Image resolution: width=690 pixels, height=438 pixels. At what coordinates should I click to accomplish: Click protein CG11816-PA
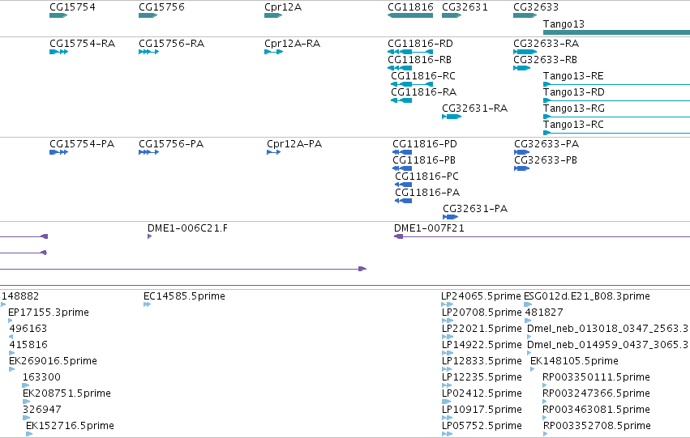coord(404,201)
